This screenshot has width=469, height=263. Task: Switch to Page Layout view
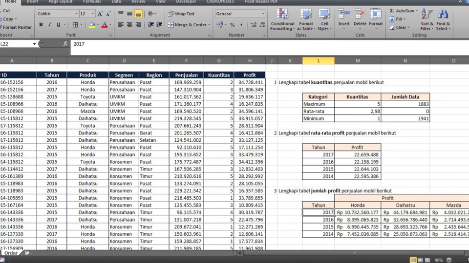click(421, 260)
